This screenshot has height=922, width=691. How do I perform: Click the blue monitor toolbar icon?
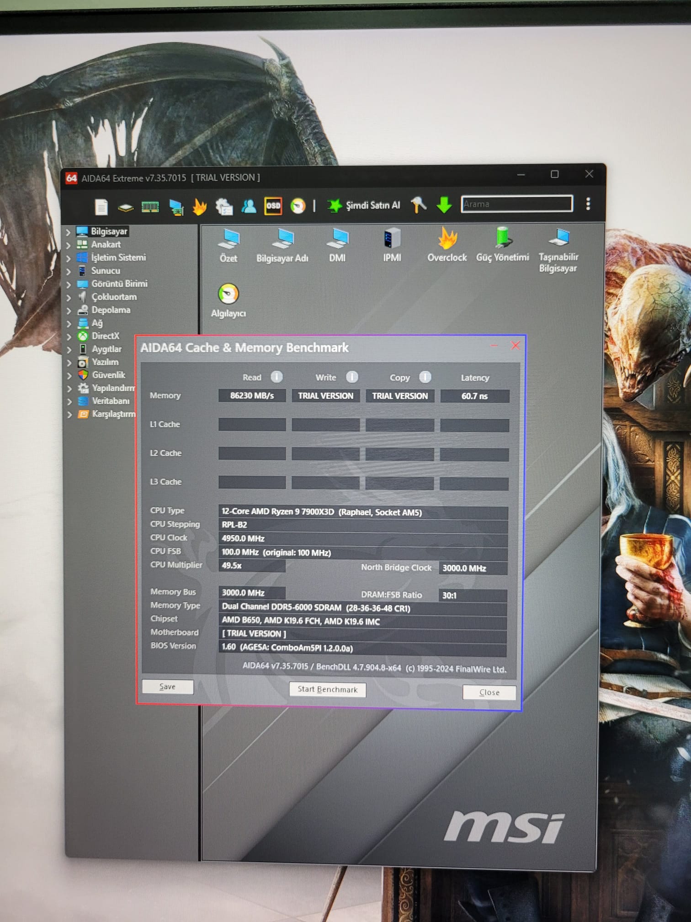point(175,207)
